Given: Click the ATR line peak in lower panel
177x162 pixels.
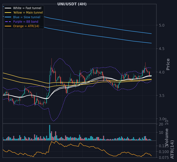Looking at the screenshot, I should (56, 141).
